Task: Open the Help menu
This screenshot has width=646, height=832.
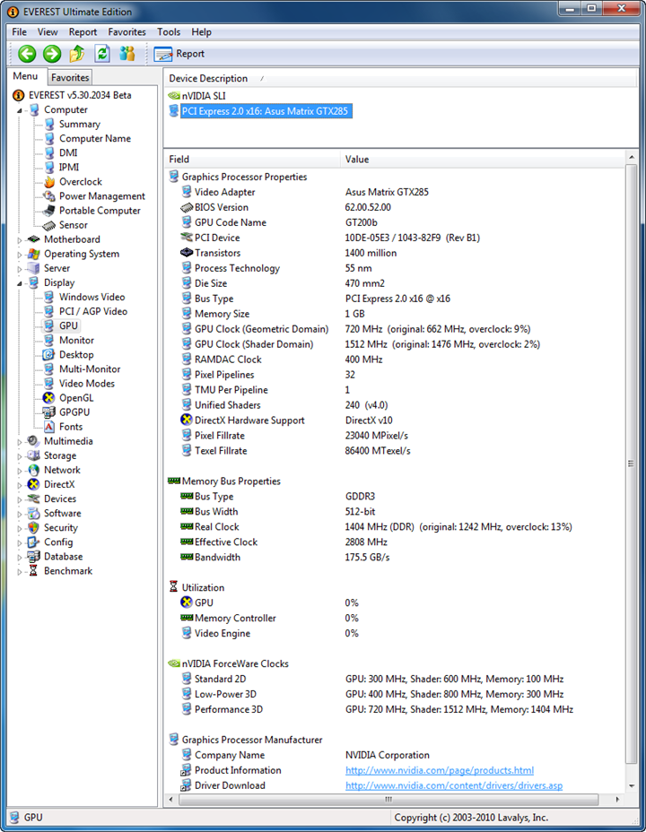Action: pyautogui.click(x=201, y=32)
